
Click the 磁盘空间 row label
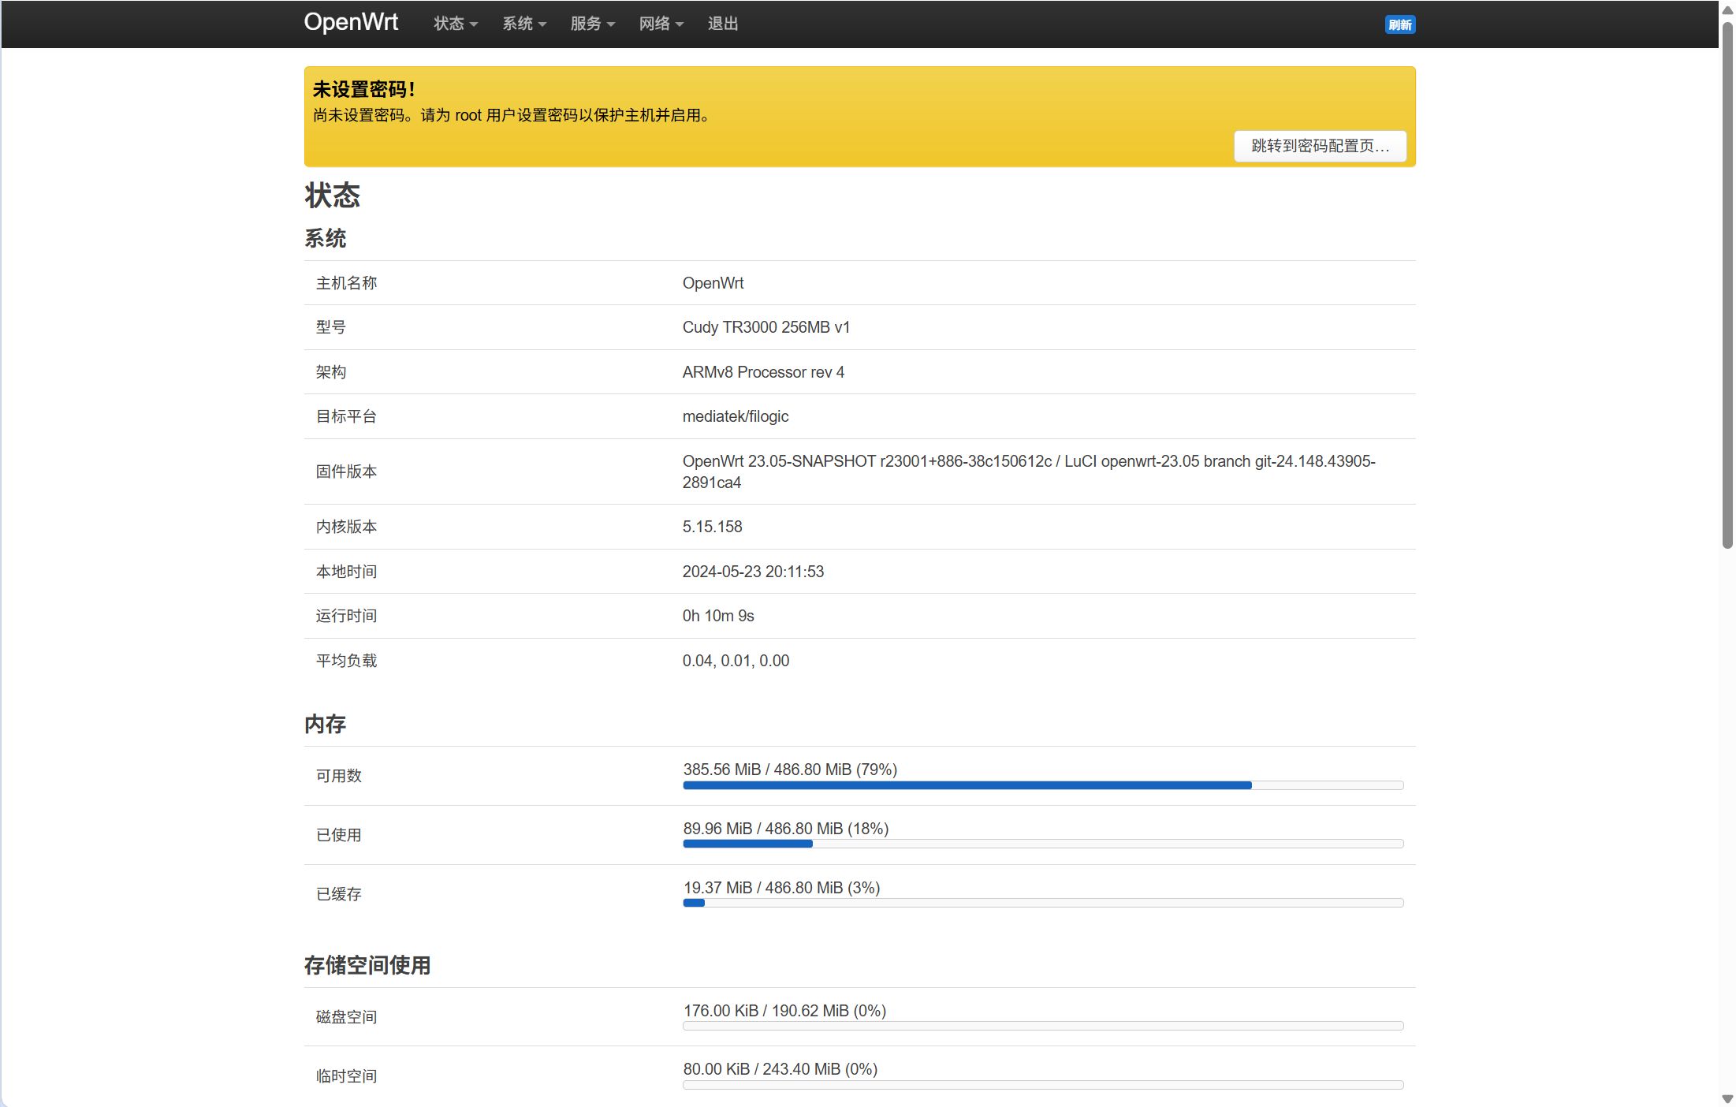tap(346, 1017)
